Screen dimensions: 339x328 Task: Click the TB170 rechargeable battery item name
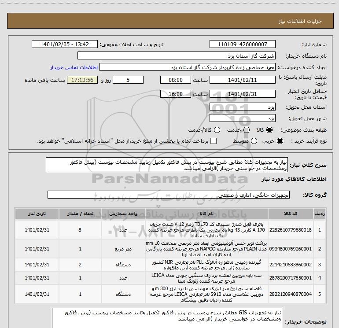coord(206,230)
